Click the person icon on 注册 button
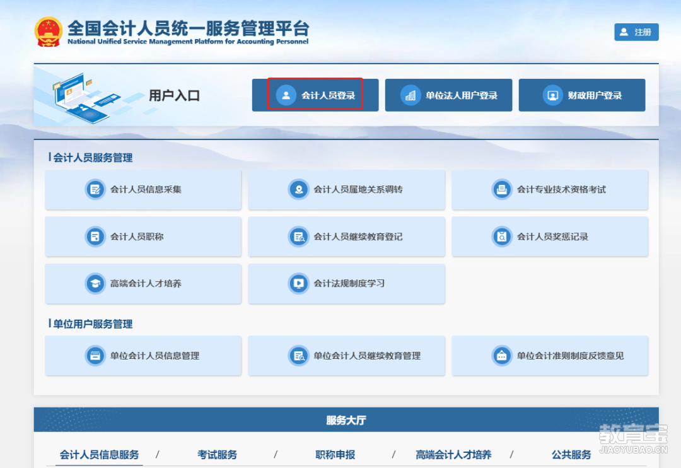681x468 pixels. [624, 32]
